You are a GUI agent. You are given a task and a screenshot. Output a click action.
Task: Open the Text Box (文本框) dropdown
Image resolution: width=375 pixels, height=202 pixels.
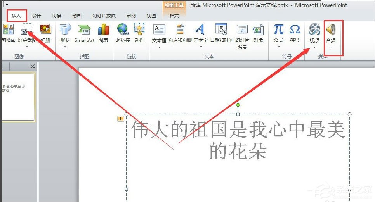click(159, 47)
